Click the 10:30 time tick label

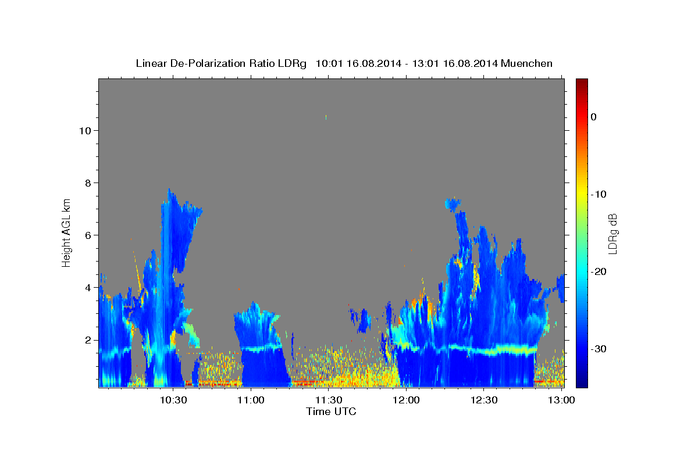click(x=173, y=400)
